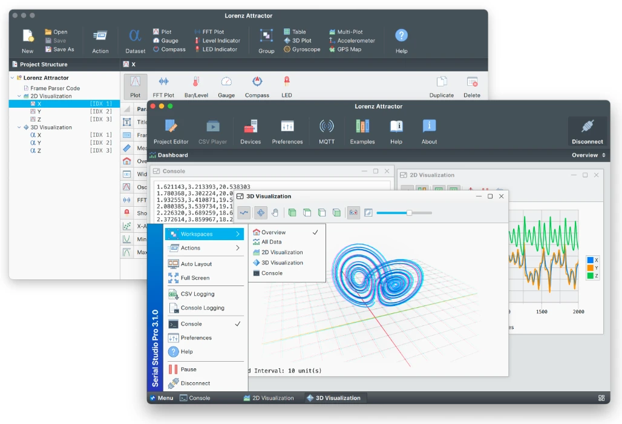Image resolution: width=622 pixels, height=424 pixels.
Task: Click the orange Y legend swatch
Action: (591, 268)
